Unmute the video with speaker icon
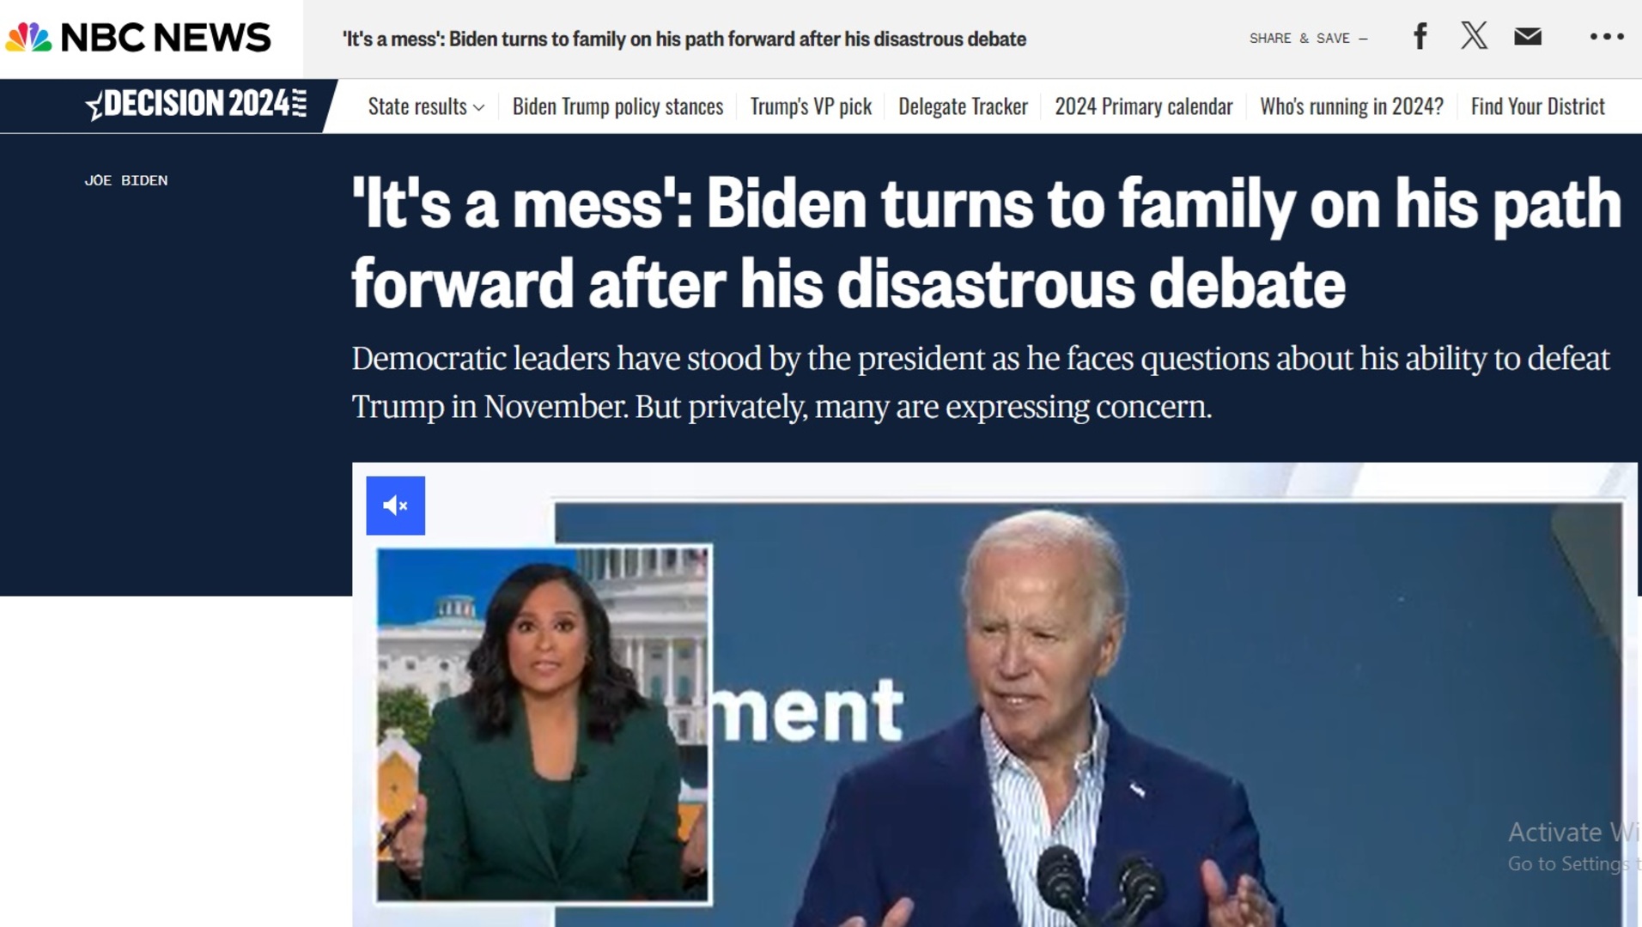 click(x=395, y=506)
